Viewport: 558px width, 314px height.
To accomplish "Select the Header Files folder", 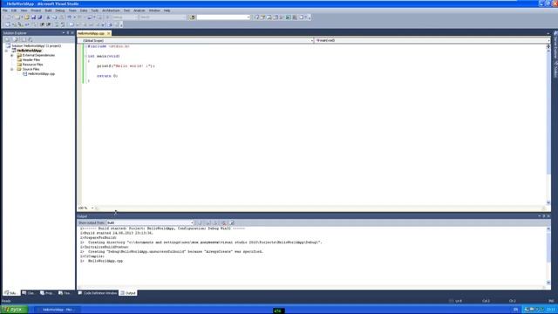I will [x=31, y=60].
